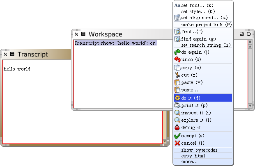
Task: Click the 'hello world' text in Transcript
Action: tap(17, 69)
